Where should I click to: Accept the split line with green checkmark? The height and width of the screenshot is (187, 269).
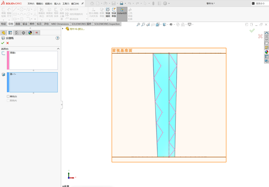click(3, 43)
